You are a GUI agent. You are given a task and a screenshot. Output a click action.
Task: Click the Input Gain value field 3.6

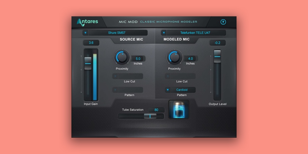coord(91,43)
